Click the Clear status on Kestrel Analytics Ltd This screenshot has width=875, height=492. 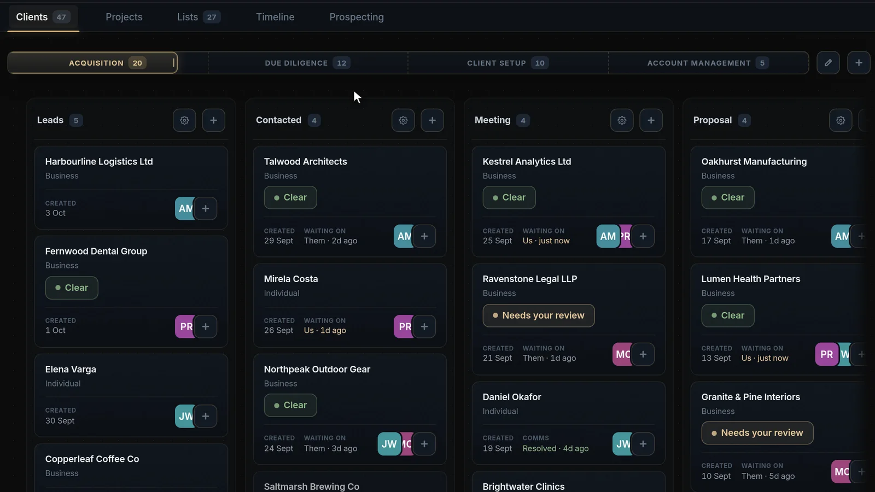coord(509,197)
